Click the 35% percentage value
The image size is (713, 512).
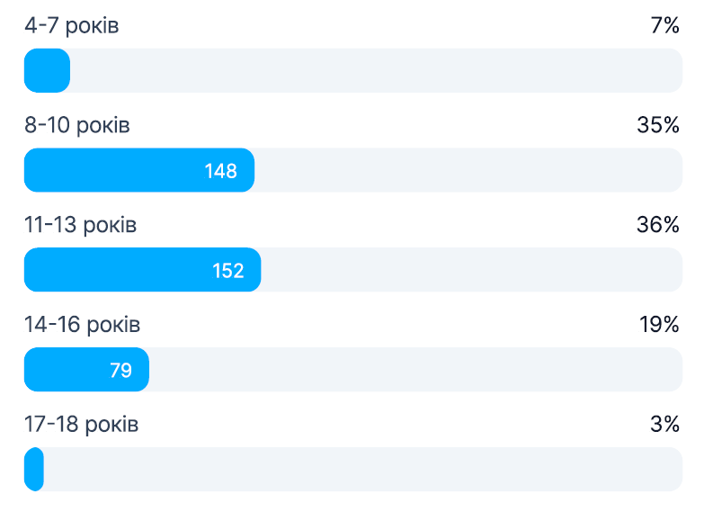658,126
